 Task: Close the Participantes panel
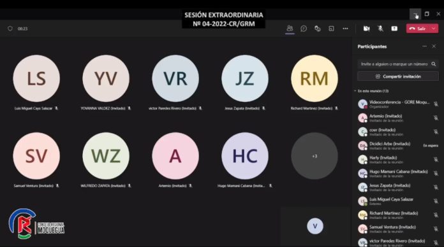tap(434, 46)
